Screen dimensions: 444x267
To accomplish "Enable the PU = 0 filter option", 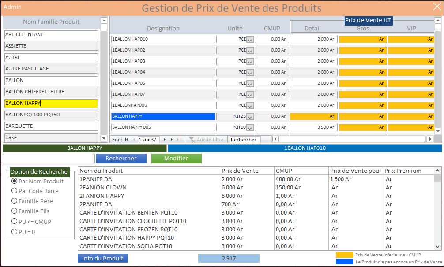I will coord(15,232).
